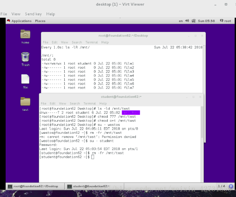Image resolution: width=236 pixels, height=197 pixels.
Task: Open Help menu in root terminal window
Action: pos(105,42)
